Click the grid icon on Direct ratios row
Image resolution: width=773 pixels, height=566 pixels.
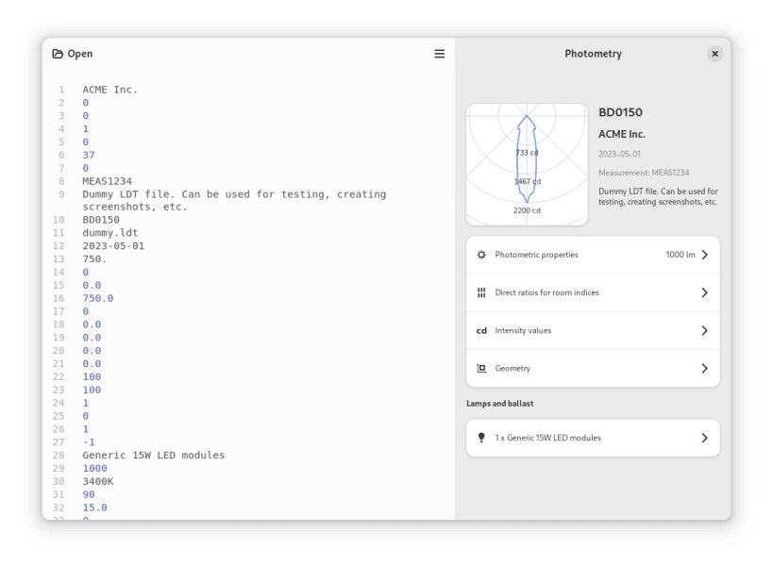481,292
